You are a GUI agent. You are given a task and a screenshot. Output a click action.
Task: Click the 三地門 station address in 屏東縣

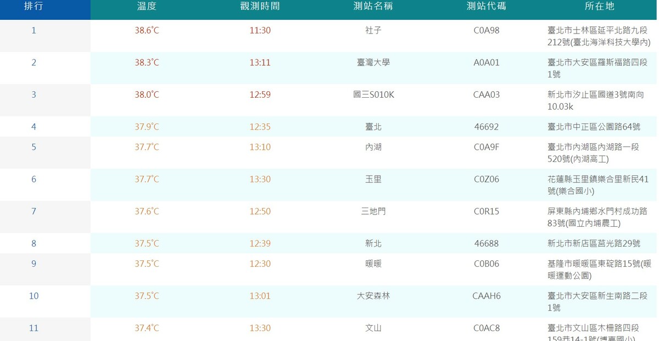(597, 217)
